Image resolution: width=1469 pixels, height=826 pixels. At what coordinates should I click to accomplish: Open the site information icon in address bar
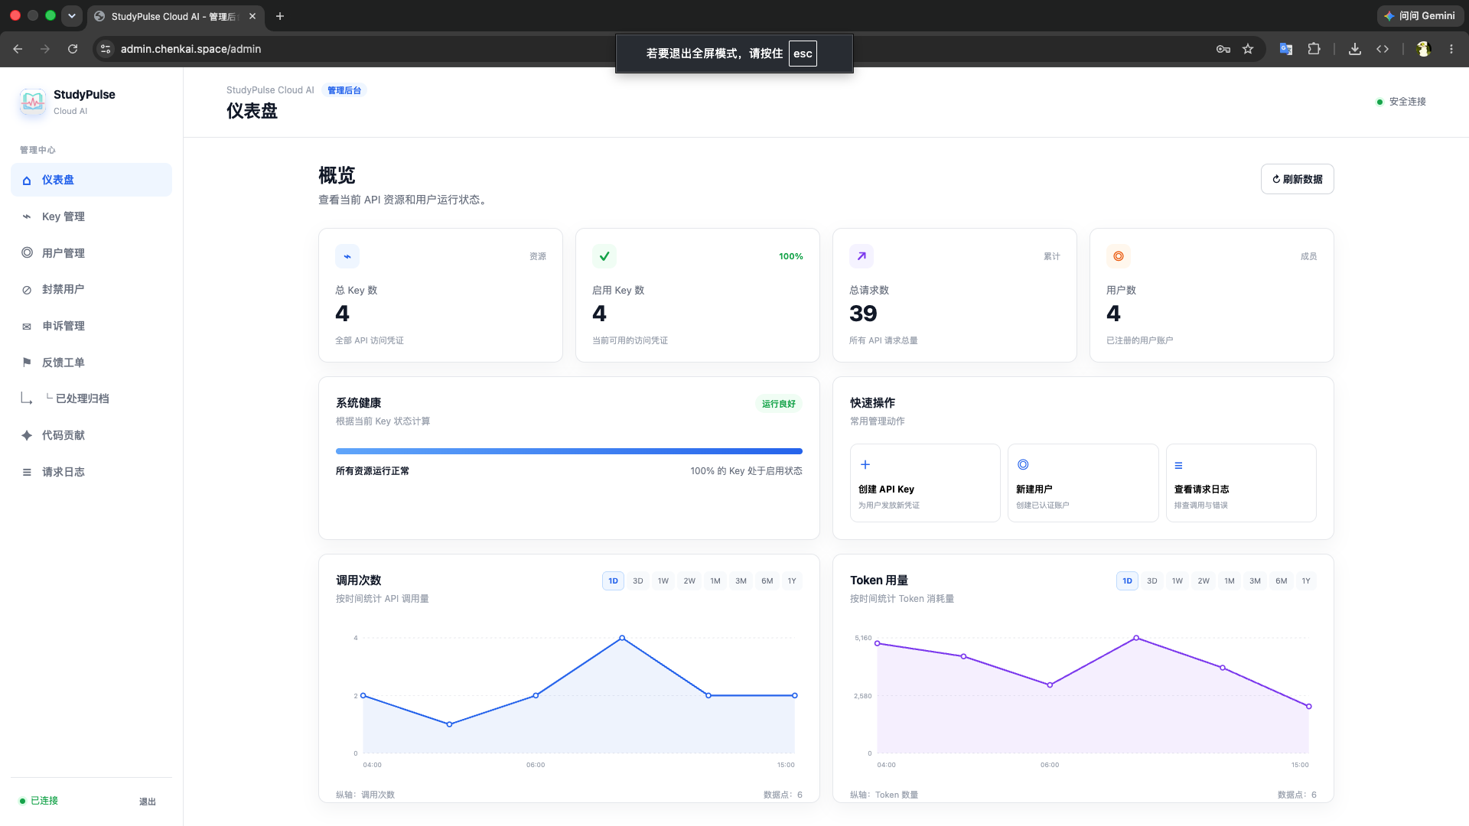[106, 49]
